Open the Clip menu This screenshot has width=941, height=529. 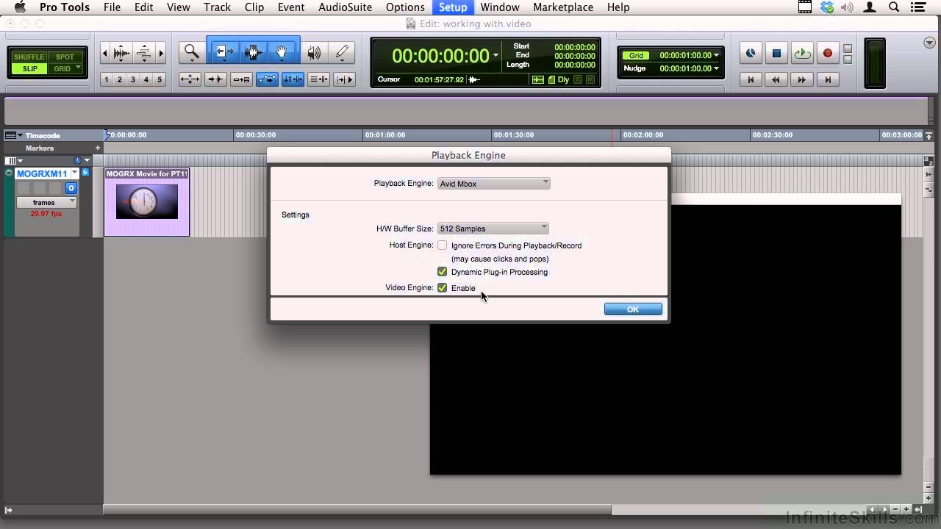coord(254,7)
